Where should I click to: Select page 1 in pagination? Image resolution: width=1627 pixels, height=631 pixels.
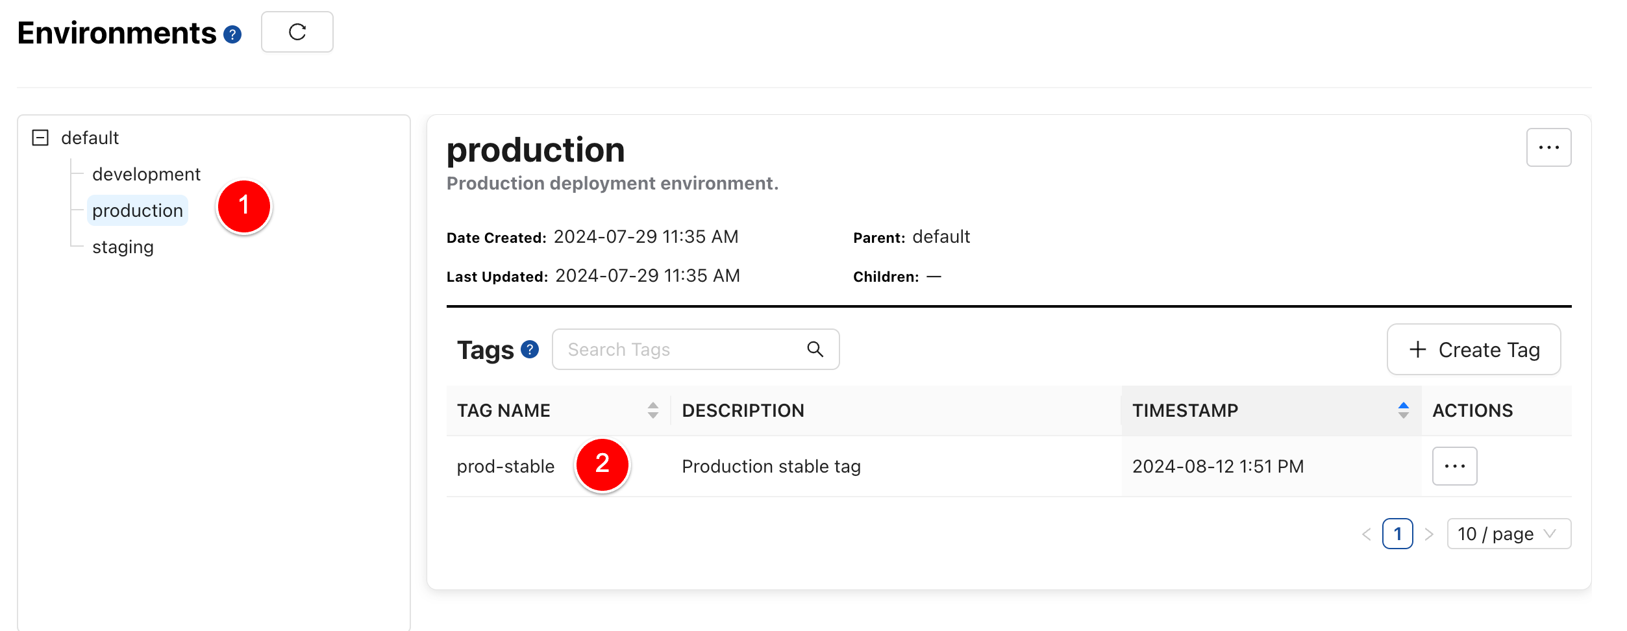point(1398,534)
